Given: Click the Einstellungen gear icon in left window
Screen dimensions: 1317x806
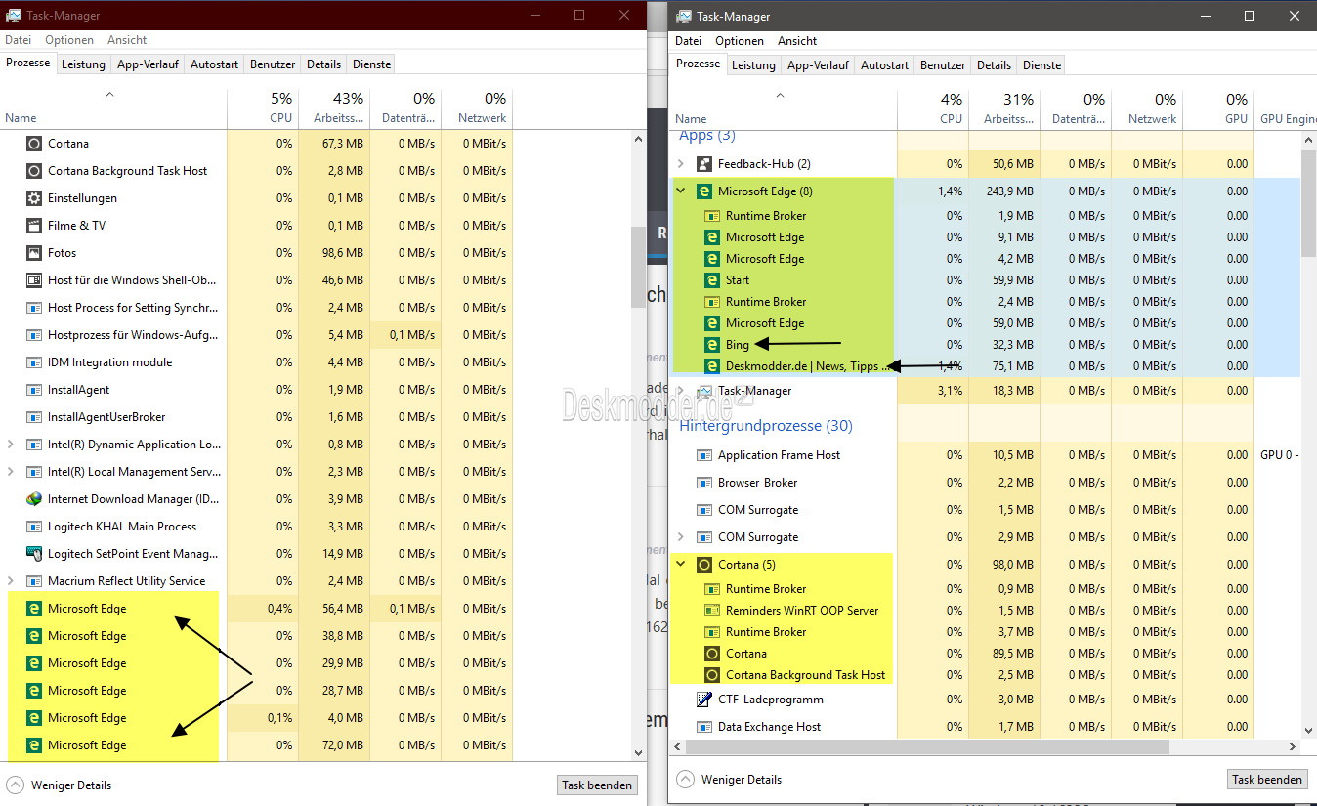Looking at the screenshot, I should point(34,198).
